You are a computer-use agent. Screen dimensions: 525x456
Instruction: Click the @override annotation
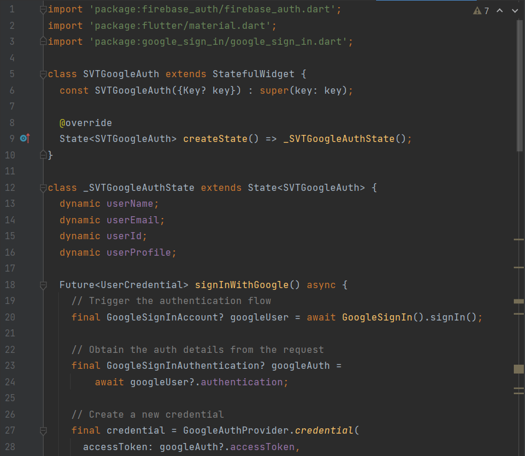point(85,123)
